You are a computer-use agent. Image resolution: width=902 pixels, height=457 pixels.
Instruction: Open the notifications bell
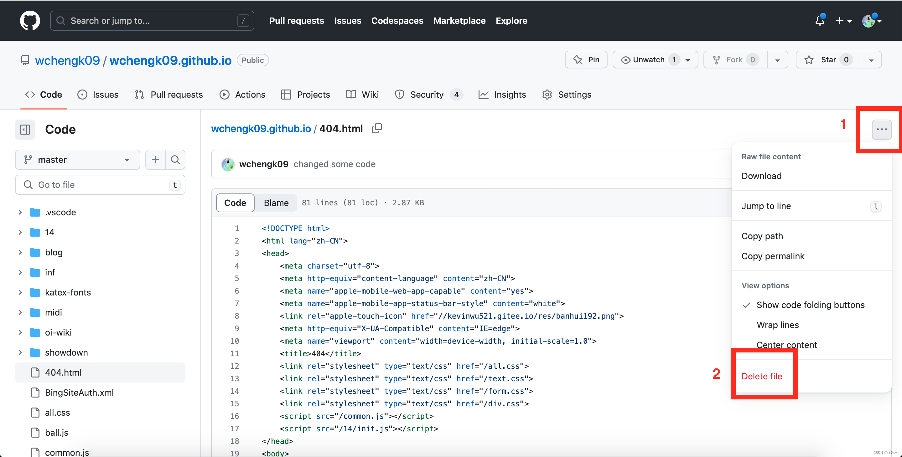point(819,21)
